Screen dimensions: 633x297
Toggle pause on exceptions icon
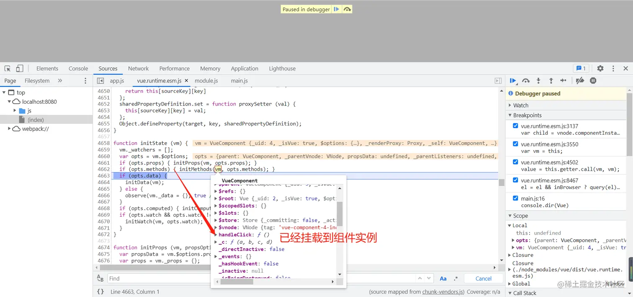tap(593, 81)
